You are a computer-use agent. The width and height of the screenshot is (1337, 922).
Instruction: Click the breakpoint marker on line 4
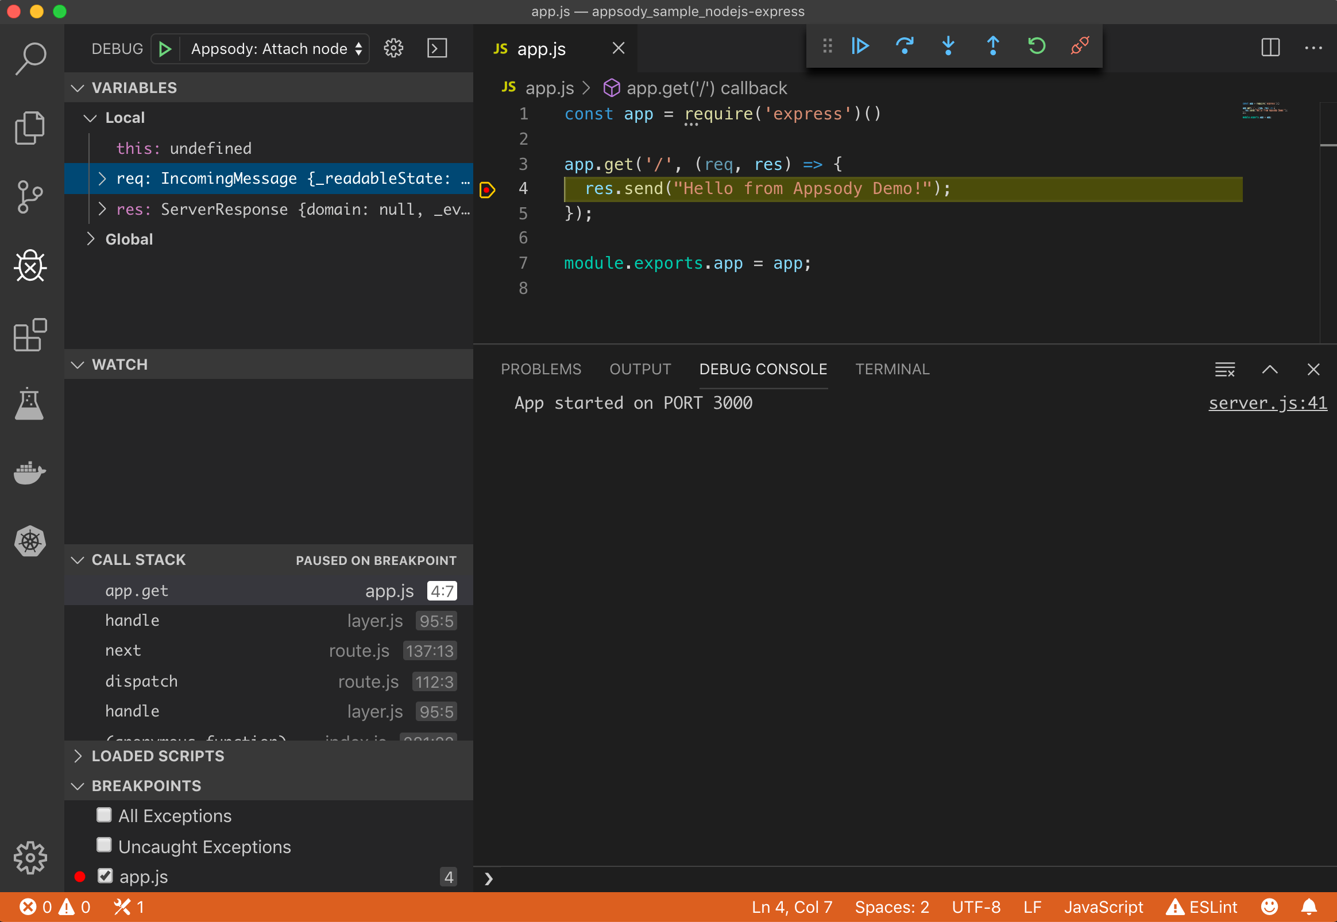[487, 189]
